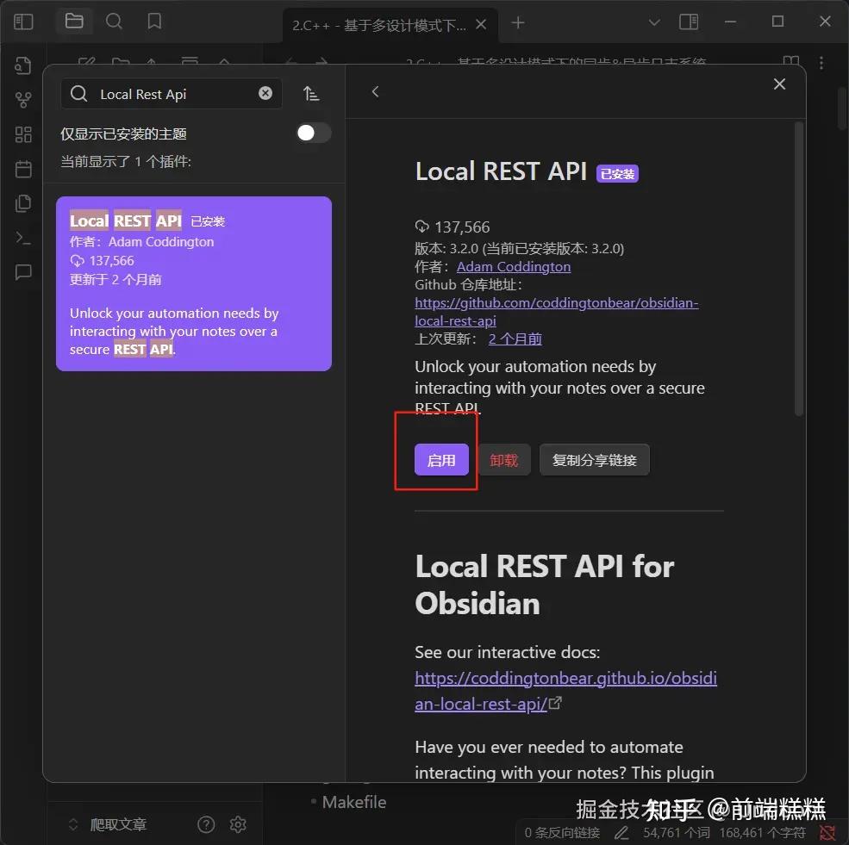849x845 pixels.
Task: Open the Files folder view icon
Action: 74,21
